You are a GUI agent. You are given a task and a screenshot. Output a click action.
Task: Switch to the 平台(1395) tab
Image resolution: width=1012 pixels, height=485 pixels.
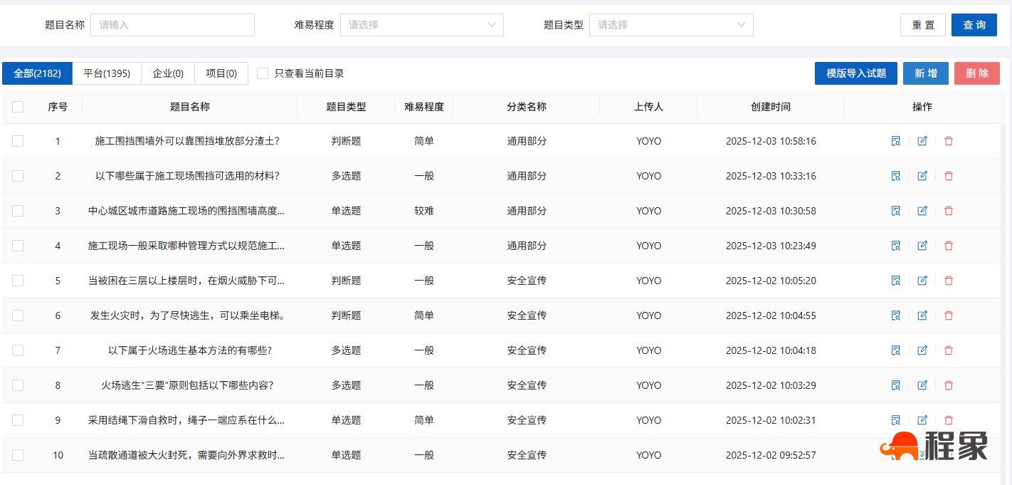pyautogui.click(x=107, y=73)
